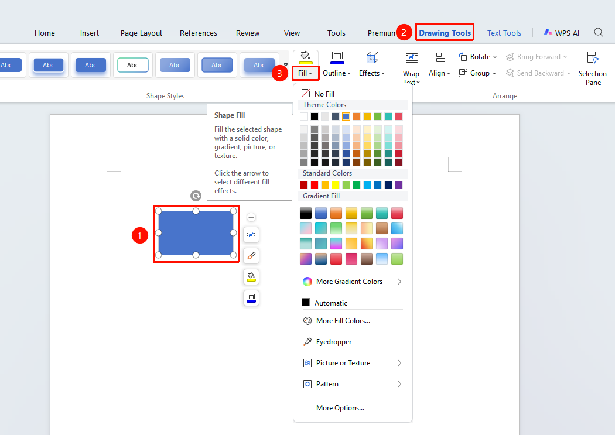Click the floating shape outline icon

tap(251, 298)
